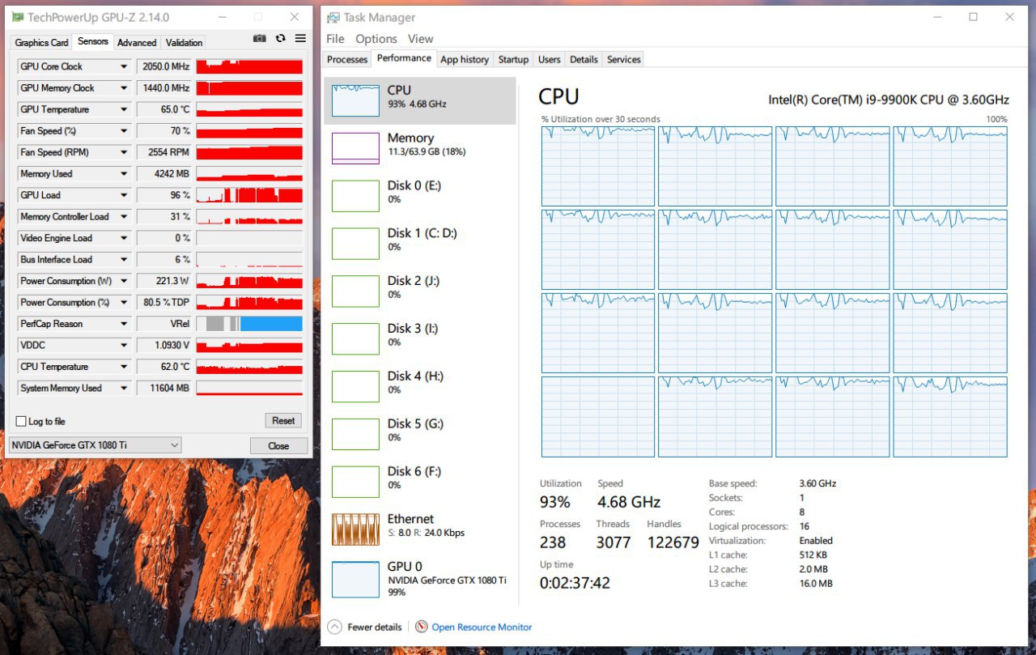
Task: Click the 3077 threads value
Action: coord(614,542)
